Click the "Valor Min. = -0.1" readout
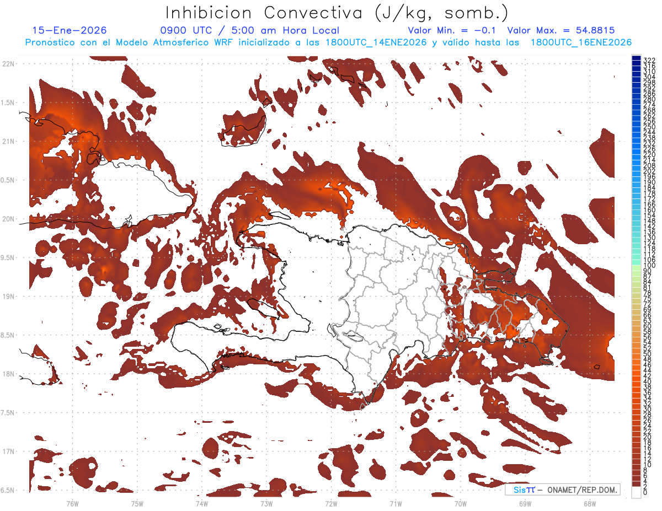 (x=452, y=30)
